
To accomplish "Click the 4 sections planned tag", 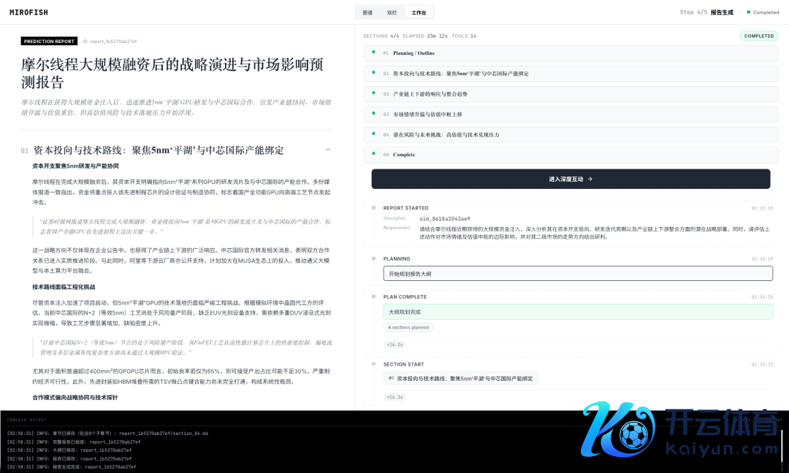I will pos(408,328).
